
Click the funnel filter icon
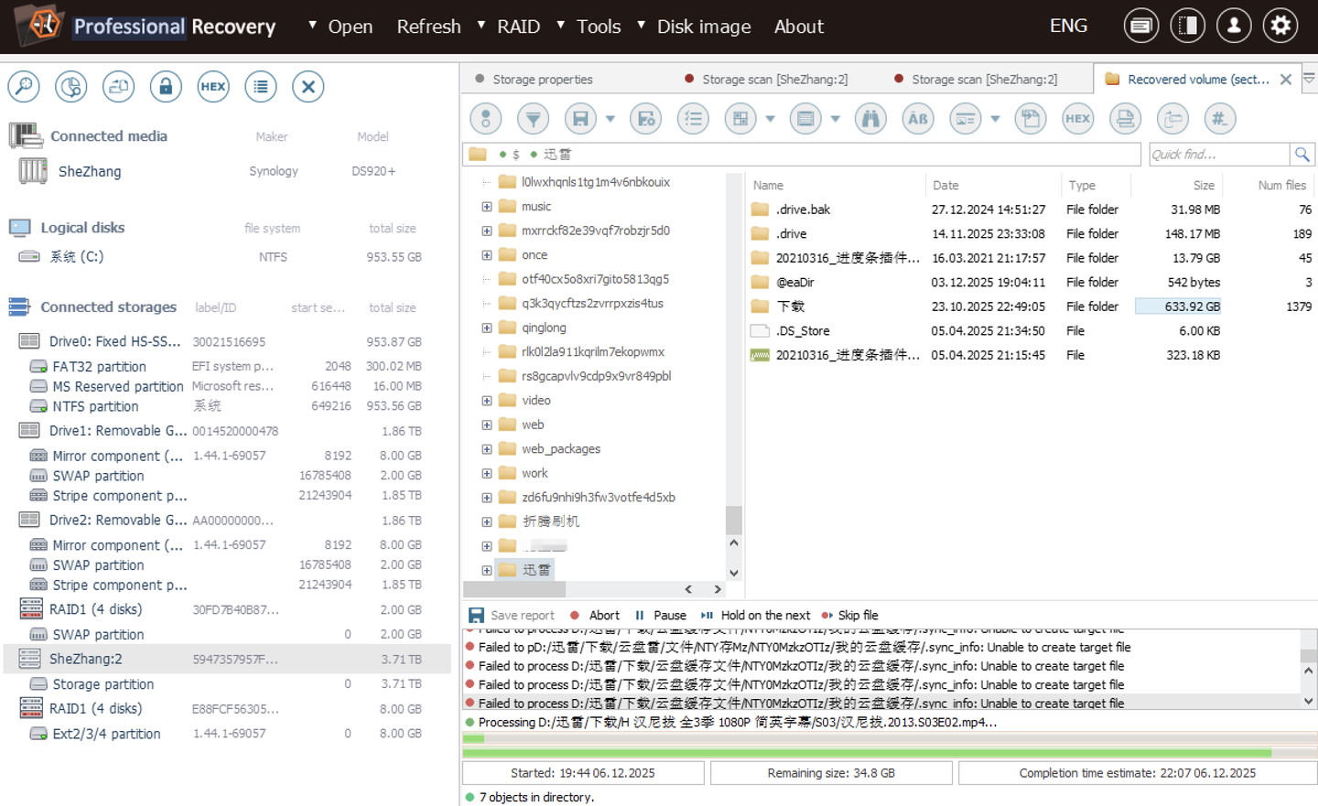[x=533, y=118]
